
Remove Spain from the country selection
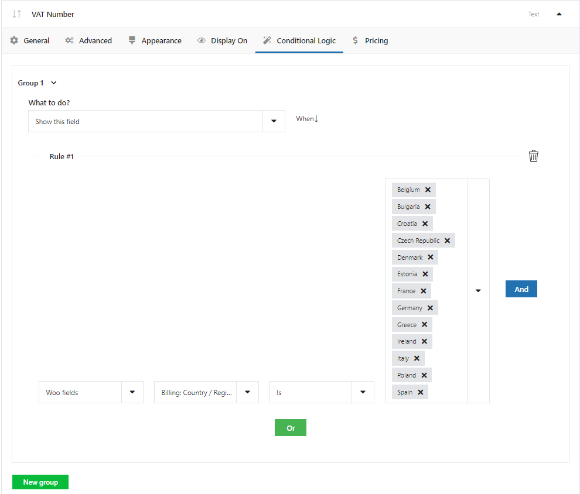[420, 392]
